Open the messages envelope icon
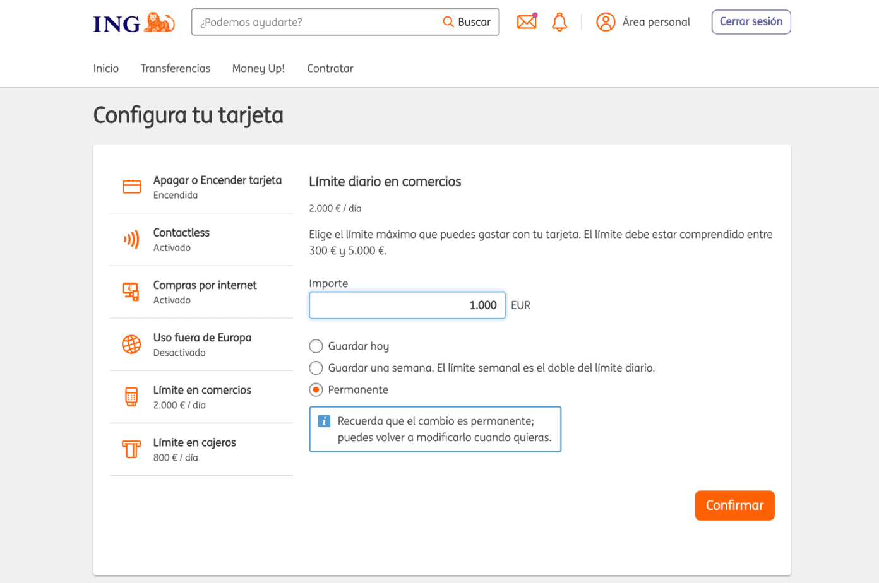This screenshot has width=879, height=583. pyautogui.click(x=527, y=21)
